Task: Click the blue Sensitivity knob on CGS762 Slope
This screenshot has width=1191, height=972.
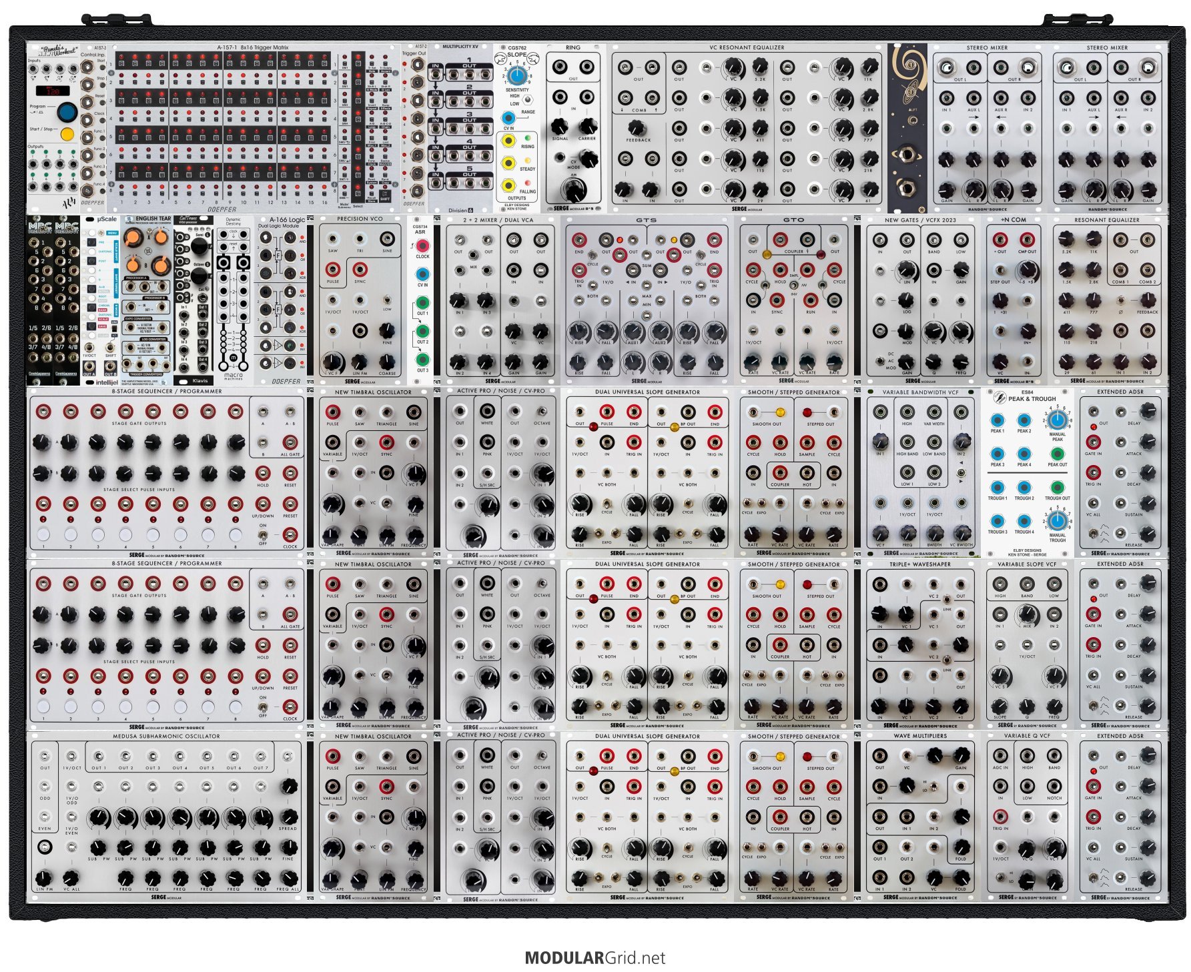Action: [517, 74]
